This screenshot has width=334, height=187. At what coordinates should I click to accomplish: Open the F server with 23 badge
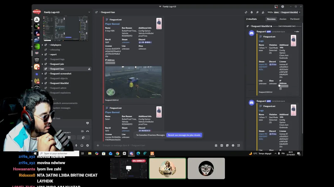tap(37, 33)
